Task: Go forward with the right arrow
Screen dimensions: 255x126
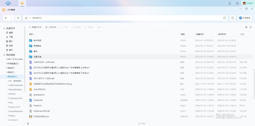Action: coord(11,18)
